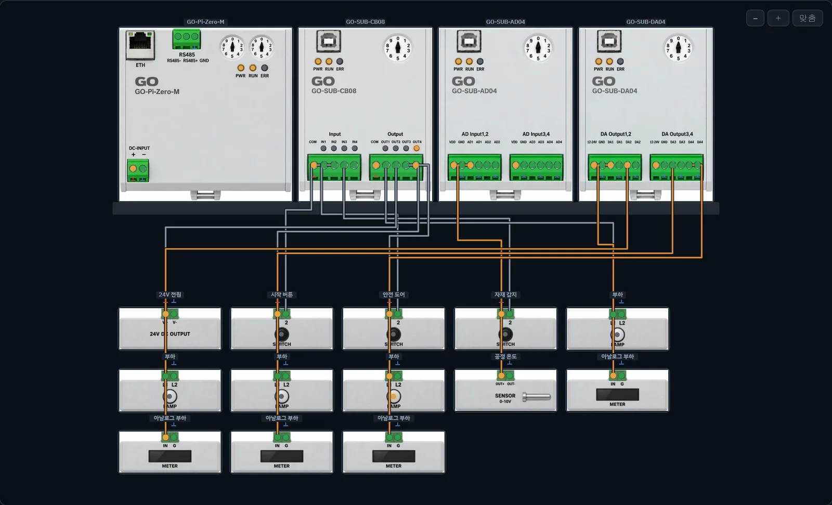Click the USB port on GO-SUB-DA04

pyautogui.click(x=609, y=41)
